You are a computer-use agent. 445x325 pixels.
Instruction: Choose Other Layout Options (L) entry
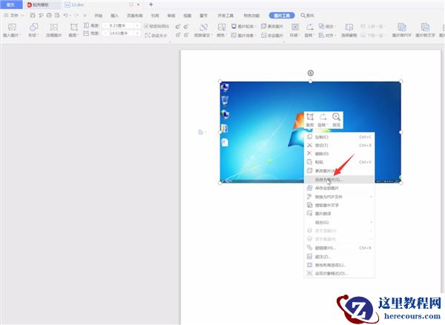[x=340, y=265]
